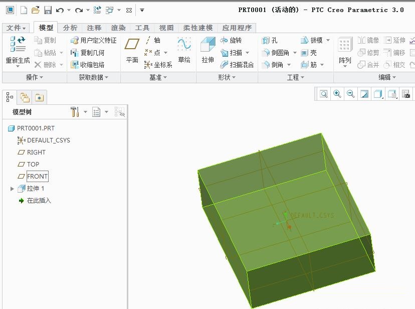This screenshot has width=415, height=309.
Task: Open display style icon in graphics toolbar
Action: [378, 94]
